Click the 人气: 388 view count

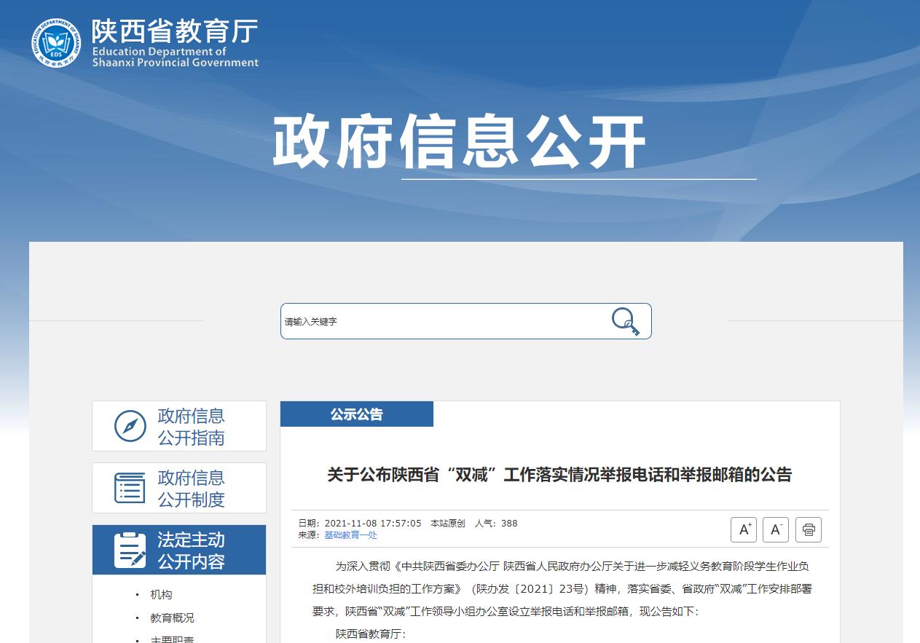[x=496, y=524]
